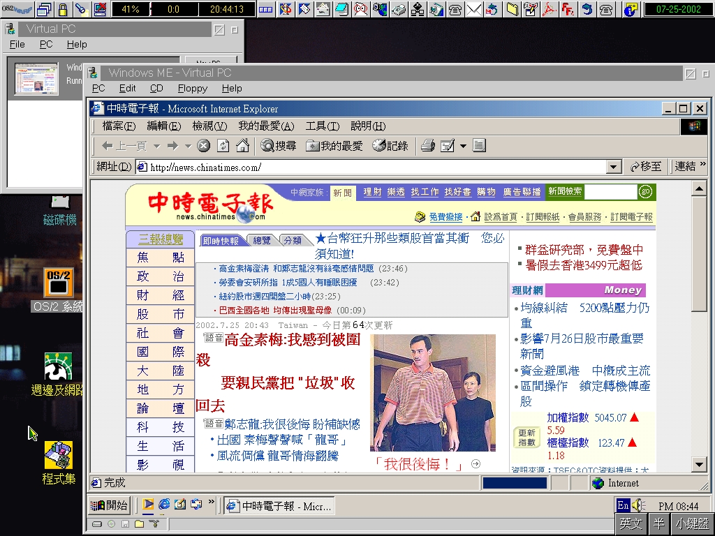Click the OS/2 Warp logo button
715x536 pixels.
17,9
